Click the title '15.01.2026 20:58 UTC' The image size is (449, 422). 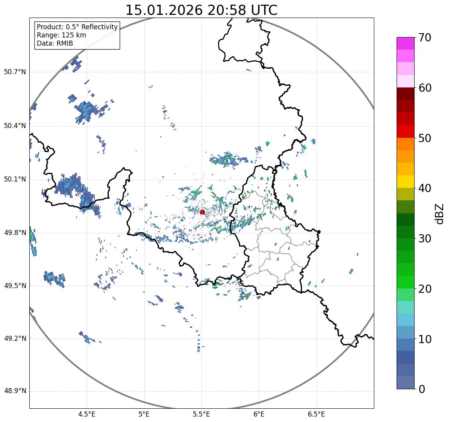(x=201, y=10)
